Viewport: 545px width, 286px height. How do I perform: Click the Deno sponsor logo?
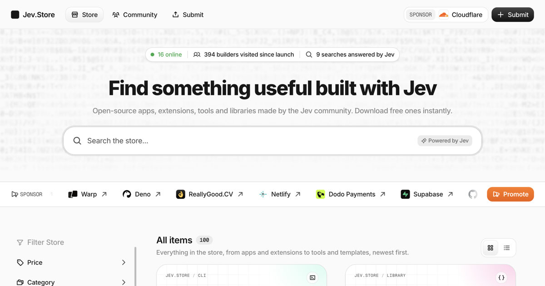[x=127, y=194]
